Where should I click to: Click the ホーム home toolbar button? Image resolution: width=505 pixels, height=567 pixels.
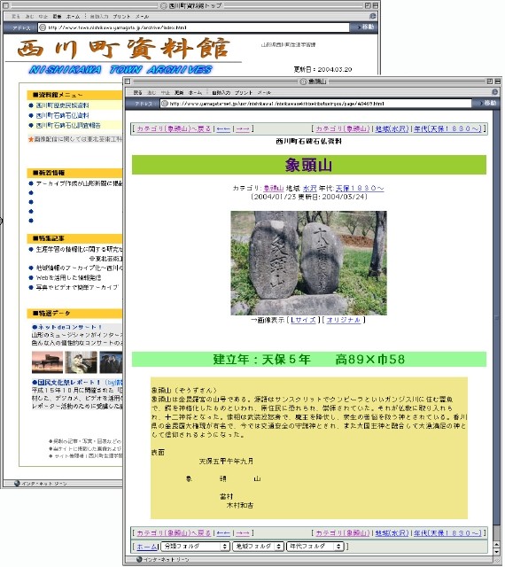195,92
